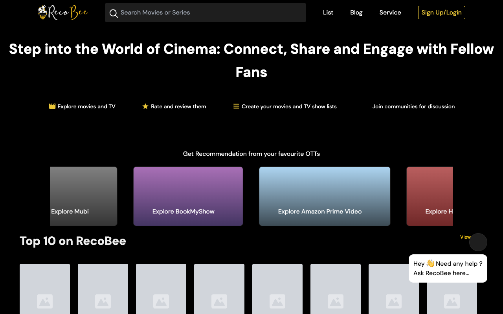Screen dimensions: 503x314
Task: Open the red Explore H… OTT card
Action: 430,196
